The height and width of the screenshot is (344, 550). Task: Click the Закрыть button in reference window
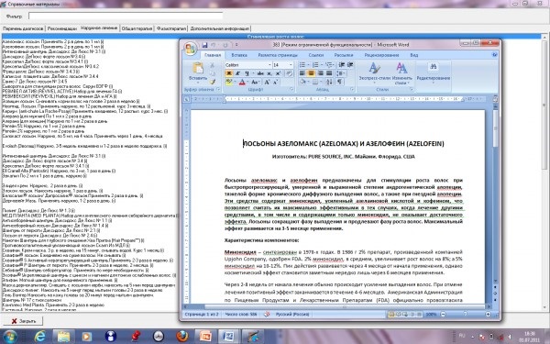tap(23, 321)
